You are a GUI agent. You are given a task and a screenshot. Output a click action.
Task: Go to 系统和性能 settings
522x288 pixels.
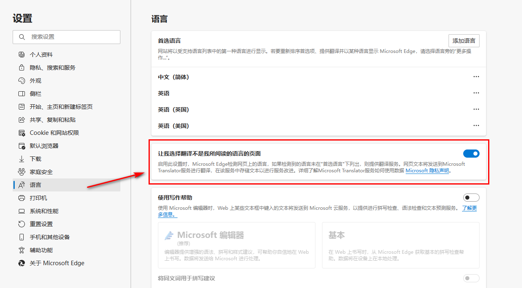[44, 211]
